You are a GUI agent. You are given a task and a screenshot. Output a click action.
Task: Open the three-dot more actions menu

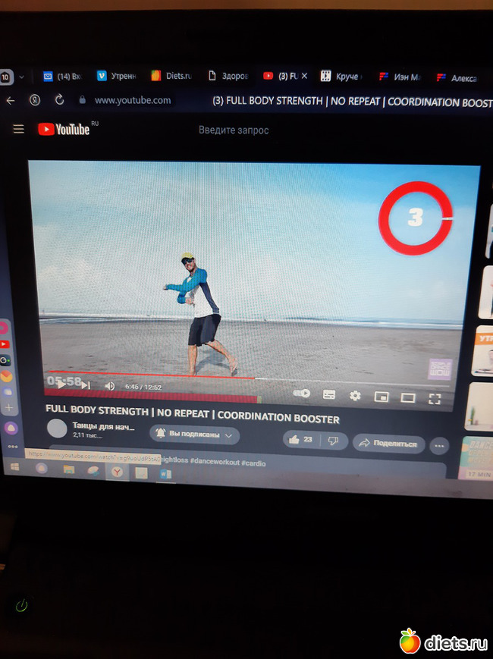tap(440, 445)
